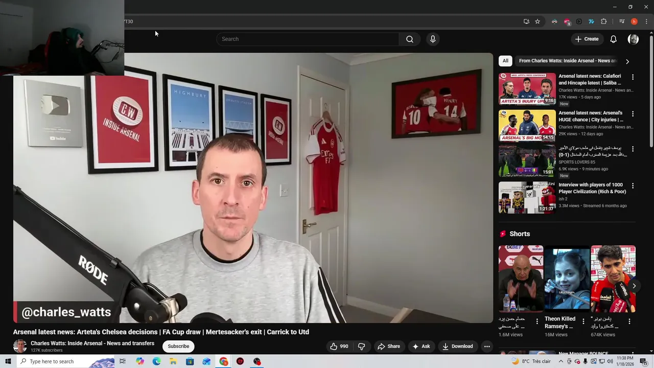
Task: Open the blue 7TV extension
Action: (591, 21)
